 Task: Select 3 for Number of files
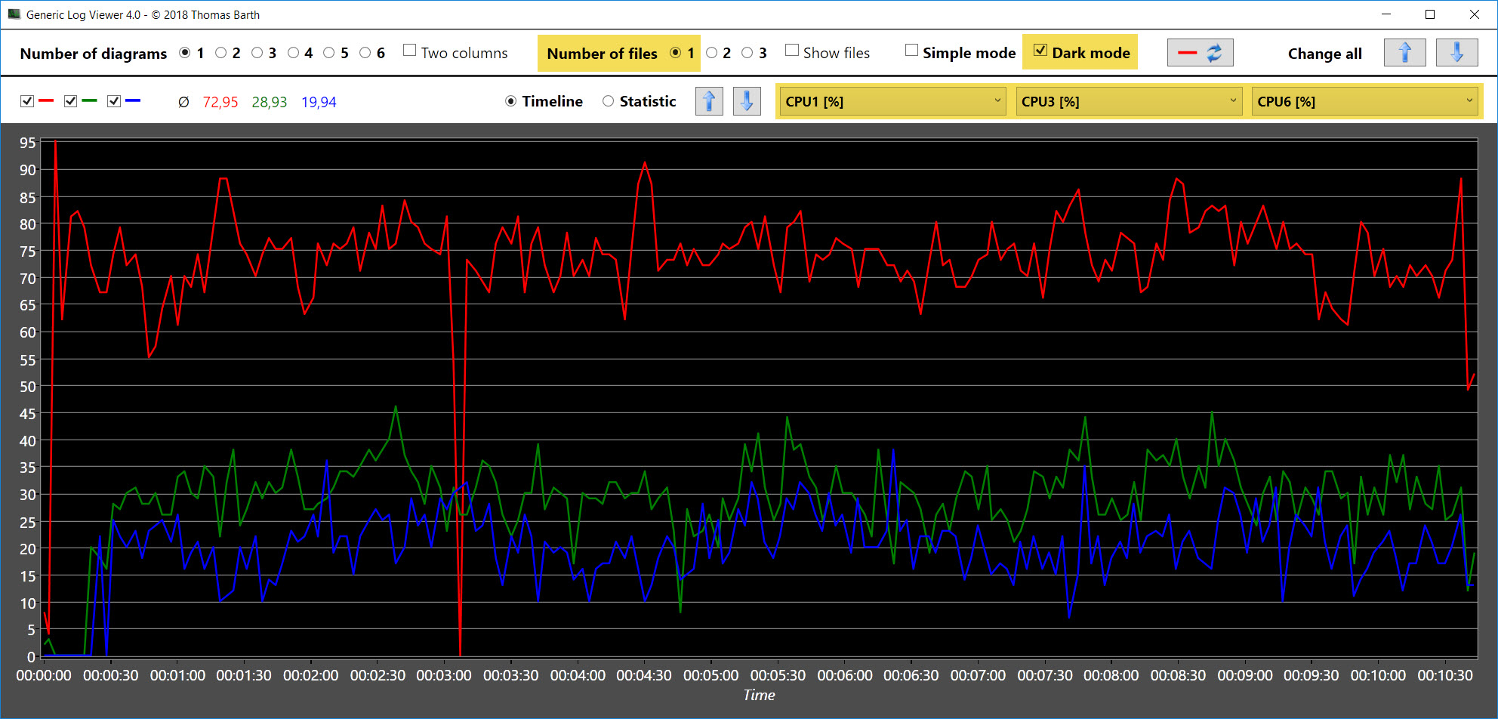(x=747, y=53)
